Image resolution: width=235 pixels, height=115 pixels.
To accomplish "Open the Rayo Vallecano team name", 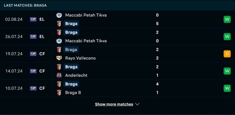I will tap(80, 58).
